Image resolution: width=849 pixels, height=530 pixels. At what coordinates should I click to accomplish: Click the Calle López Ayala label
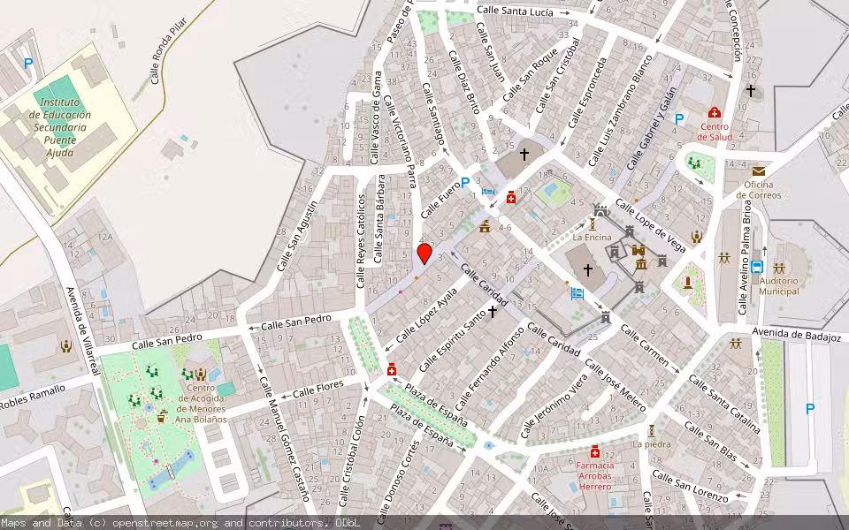pos(426,316)
